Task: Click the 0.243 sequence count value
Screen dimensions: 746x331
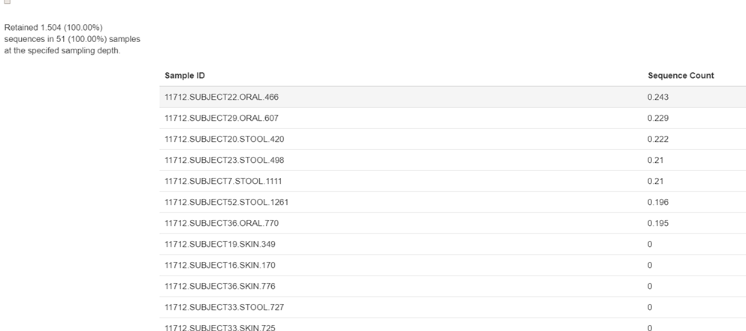Action: [657, 97]
